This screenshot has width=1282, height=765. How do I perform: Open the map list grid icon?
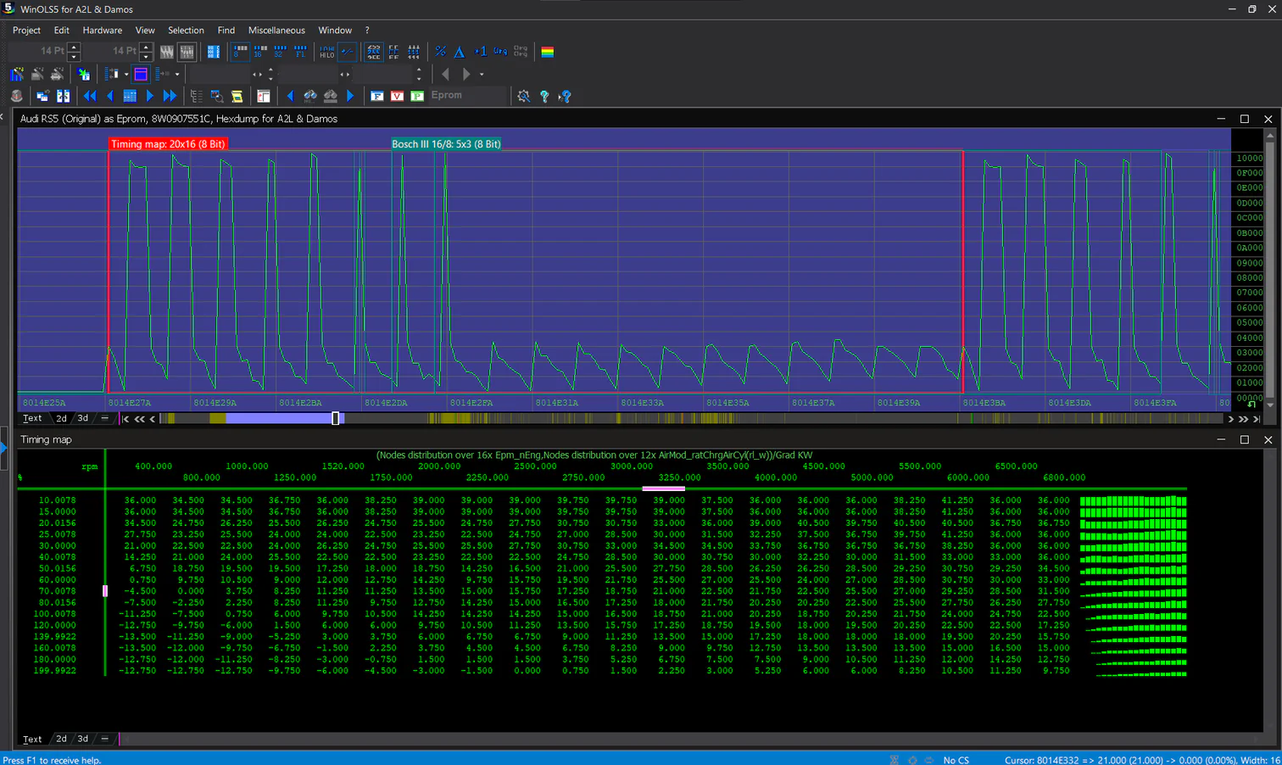[x=130, y=96]
